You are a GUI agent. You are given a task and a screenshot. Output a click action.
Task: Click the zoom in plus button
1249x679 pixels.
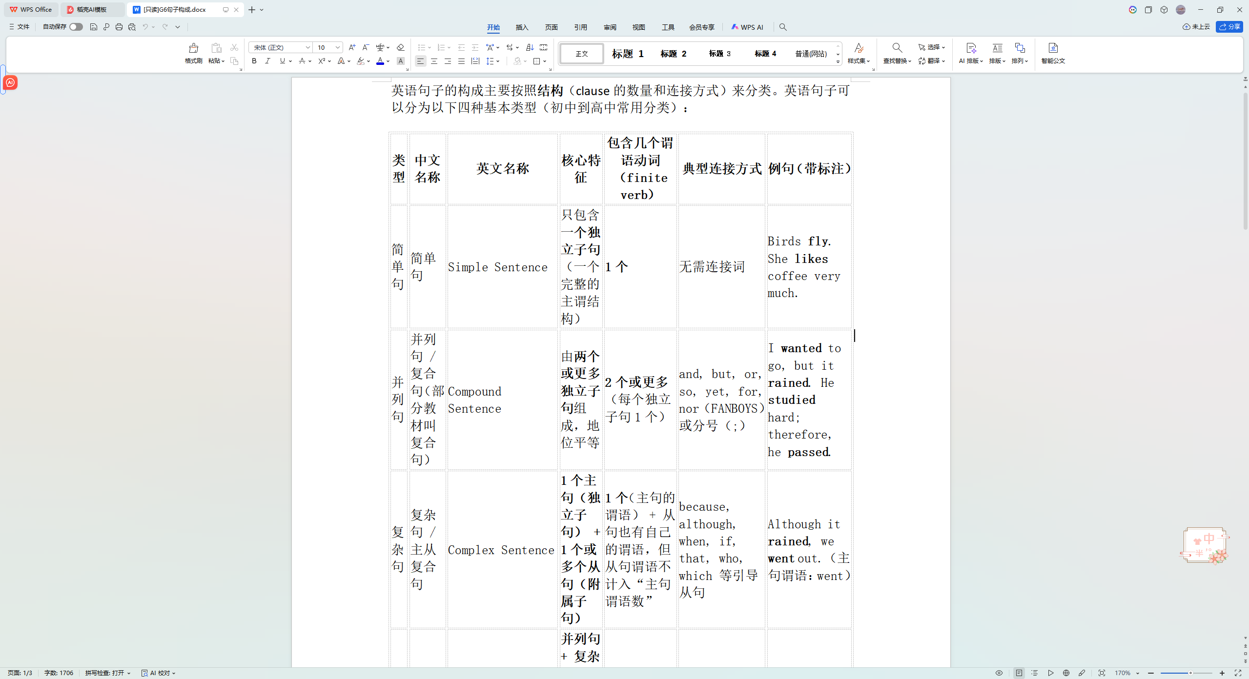click(1222, 673)
